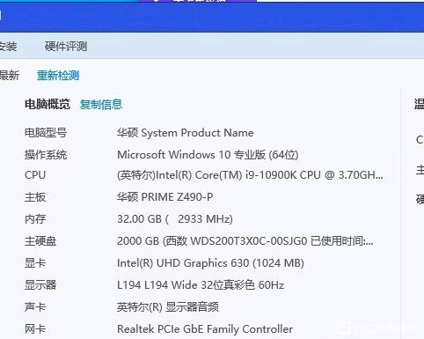The height and width of the screenshot is (339, 424).
Task: Open the 硬件评测 tab
Action: (66, 47)
